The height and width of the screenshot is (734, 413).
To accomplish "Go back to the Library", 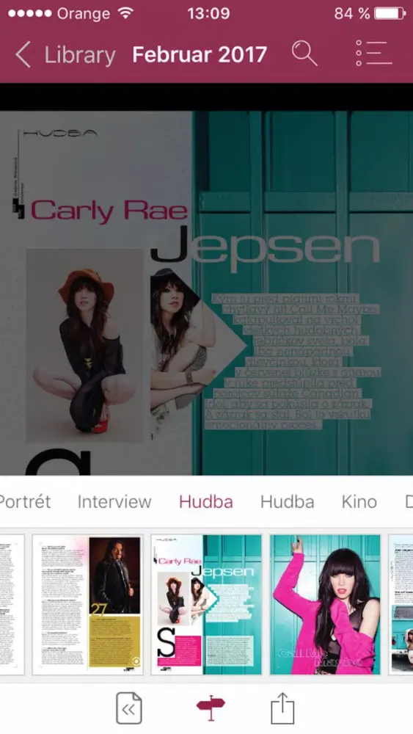I will click(65, 55).
